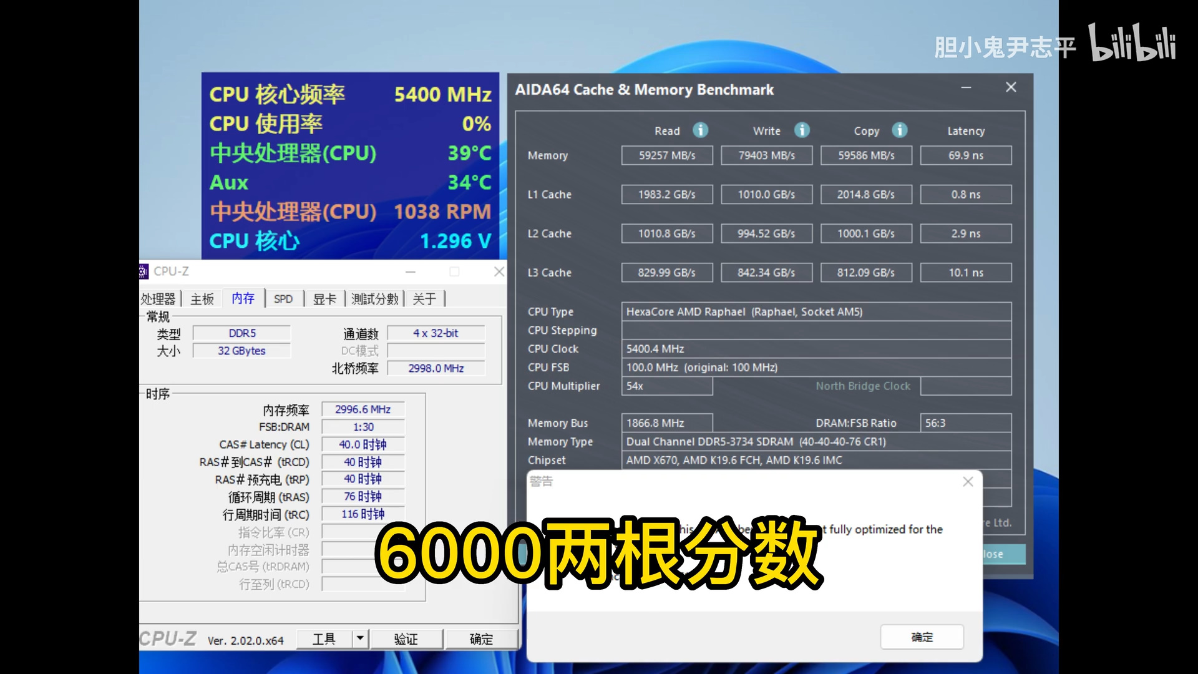Click the CPU-Z memory type DDR5 field

coord(242,333)
